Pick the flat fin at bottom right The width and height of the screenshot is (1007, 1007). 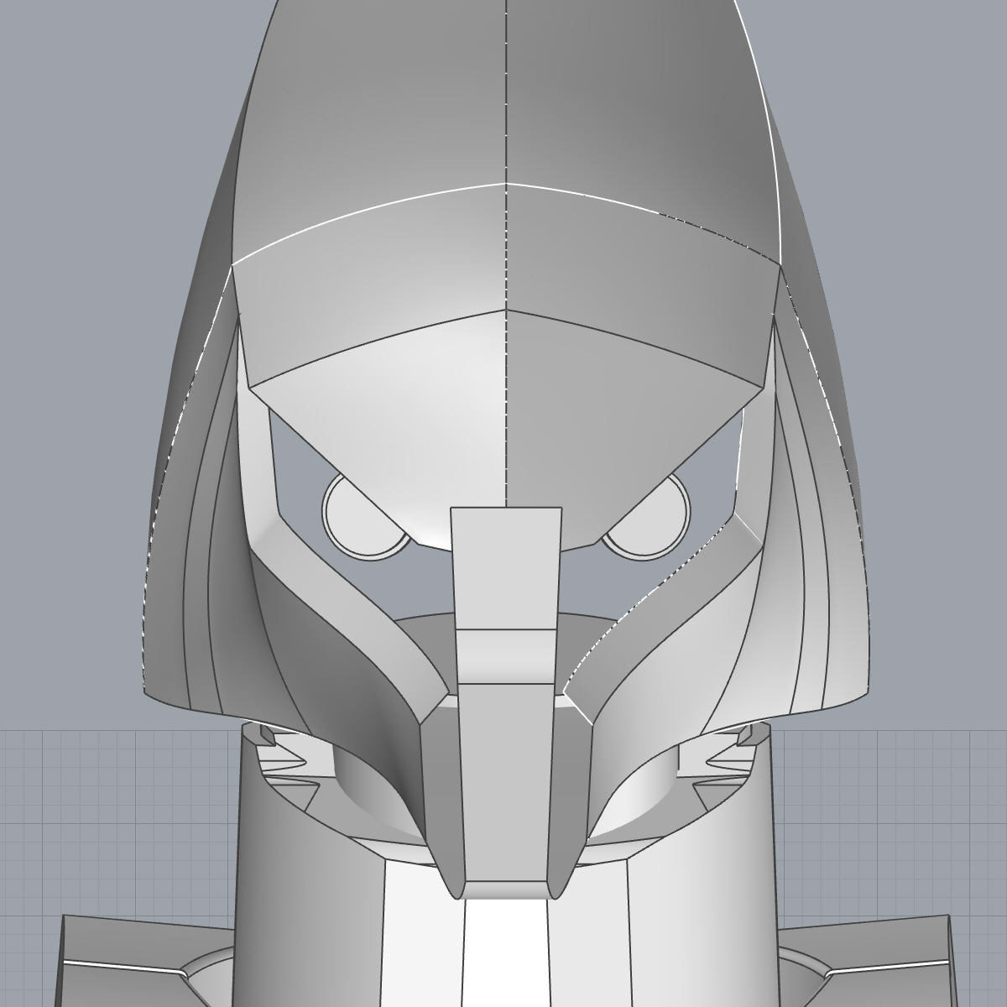[x=869, y=961]
